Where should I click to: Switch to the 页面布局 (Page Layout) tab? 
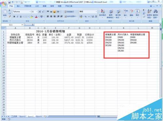coord(28,6)
